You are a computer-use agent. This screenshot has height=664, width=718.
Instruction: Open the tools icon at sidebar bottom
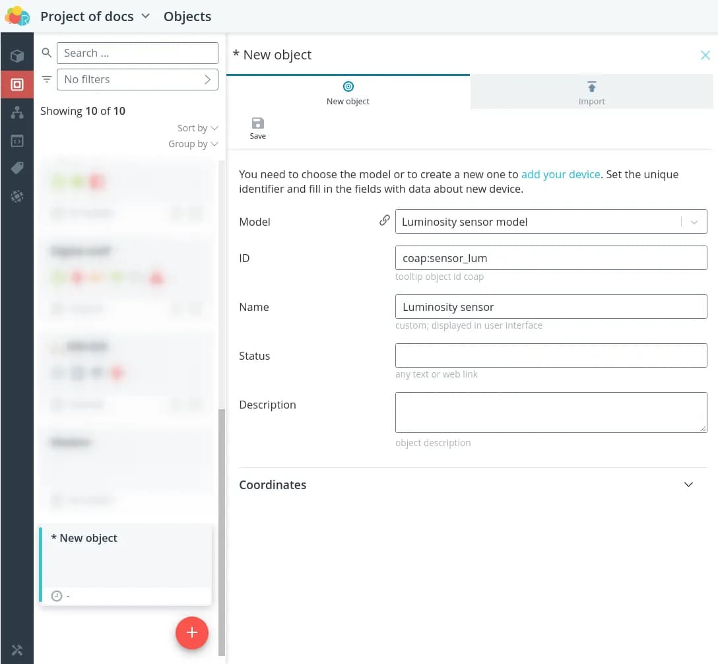pyautogui.click(x=17, y=650)
